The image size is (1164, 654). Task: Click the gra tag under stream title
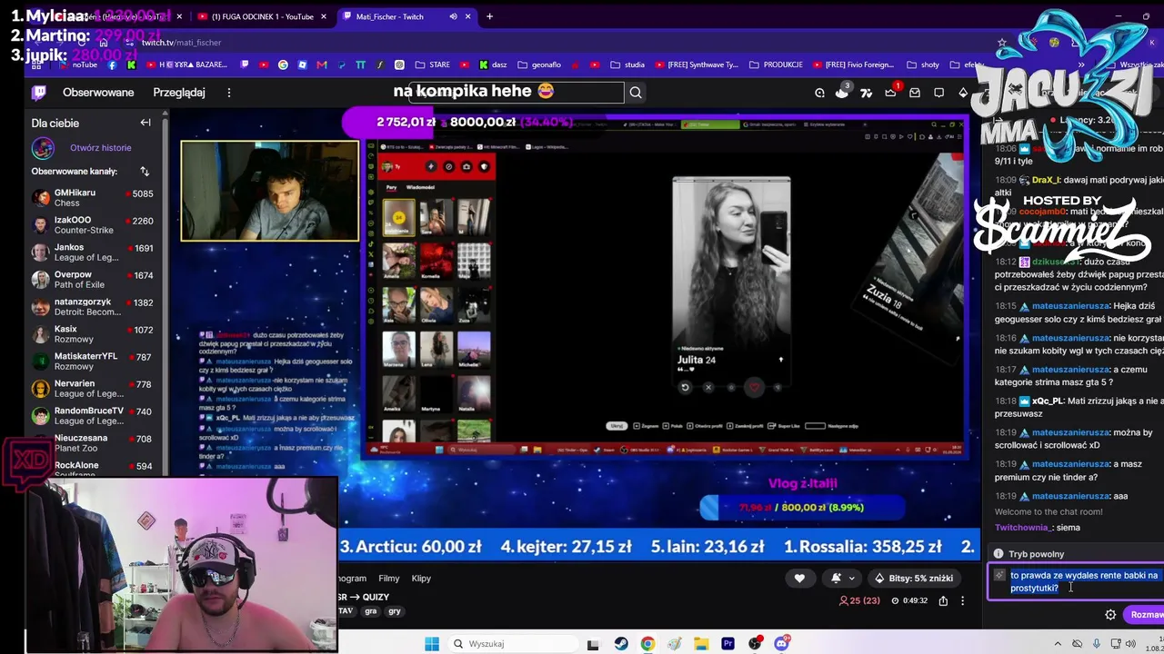coord(371,611)
